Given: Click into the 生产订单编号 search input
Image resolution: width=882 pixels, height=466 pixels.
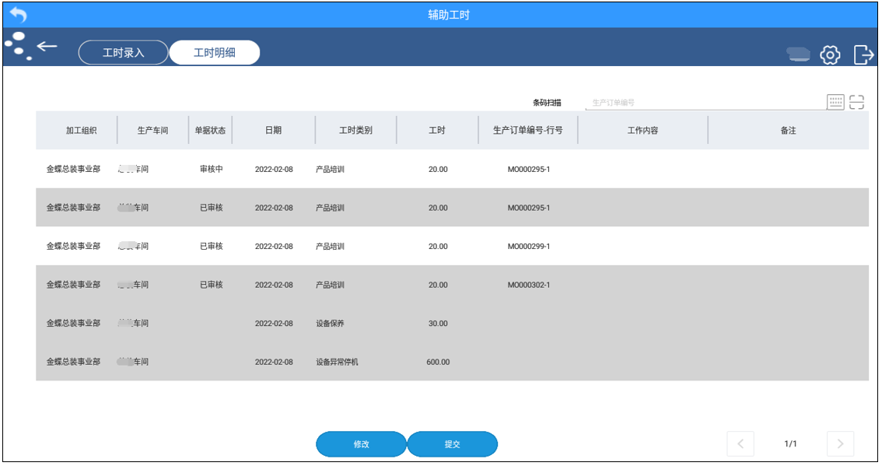Looking at the screenshot, I should [700, 102].
